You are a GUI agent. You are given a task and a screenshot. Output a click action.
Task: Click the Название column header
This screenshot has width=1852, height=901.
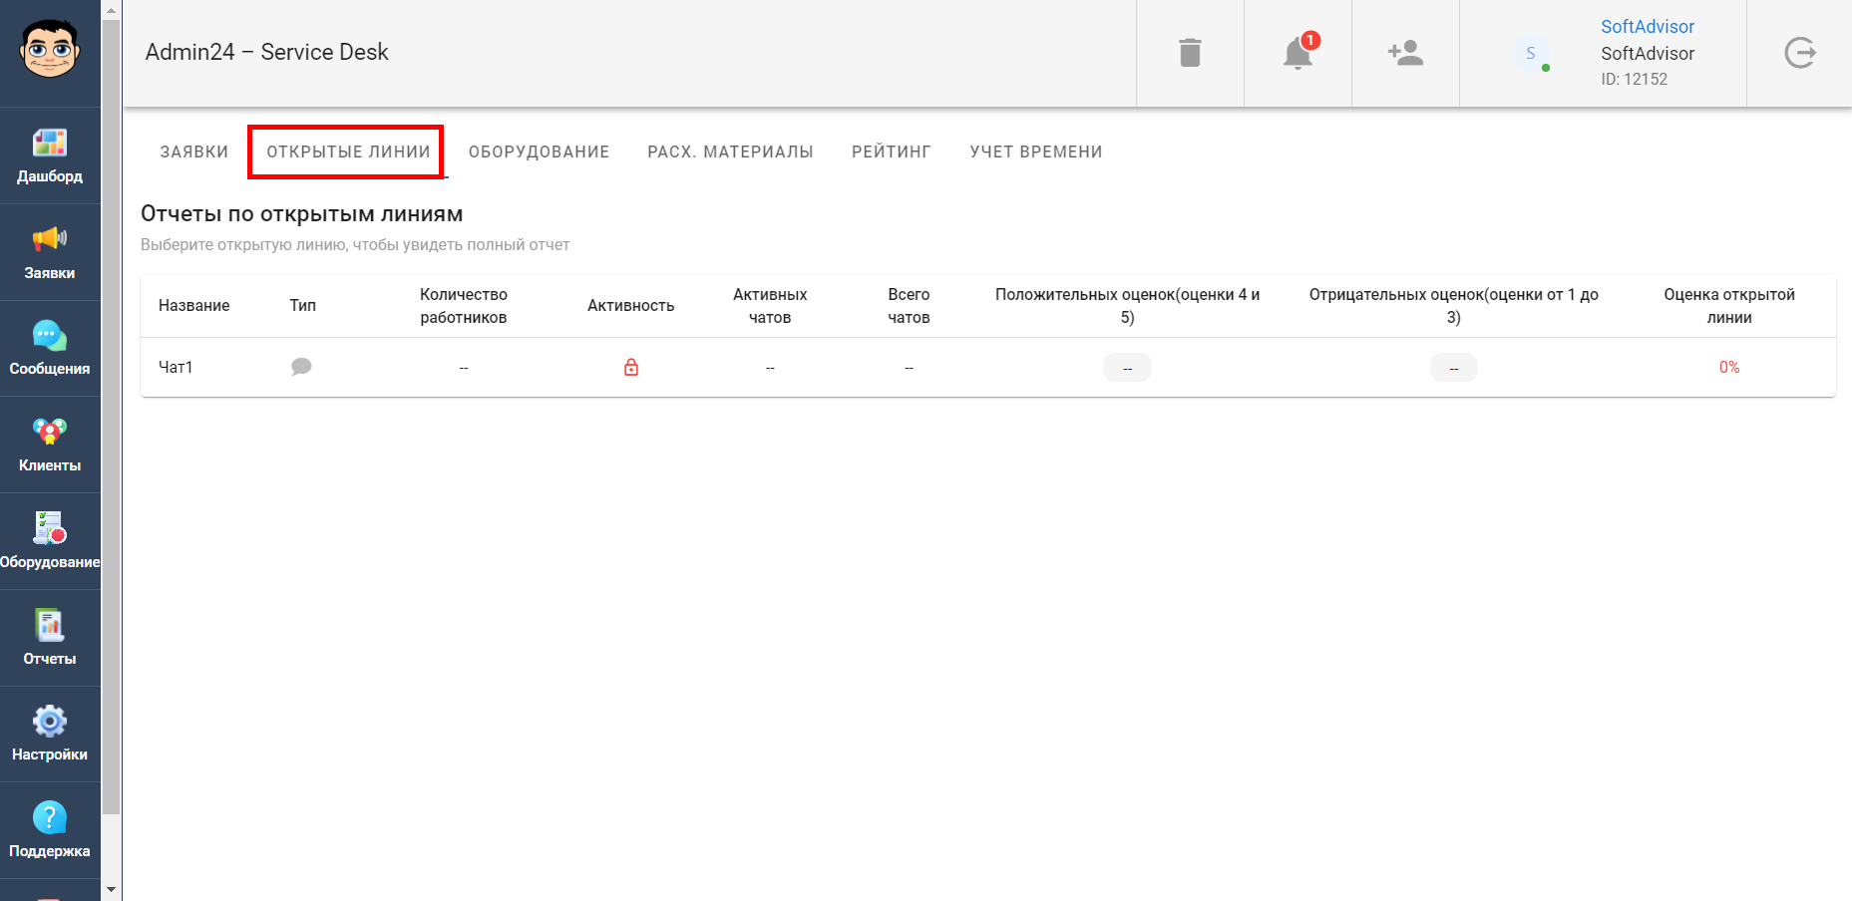pos(194,306)
